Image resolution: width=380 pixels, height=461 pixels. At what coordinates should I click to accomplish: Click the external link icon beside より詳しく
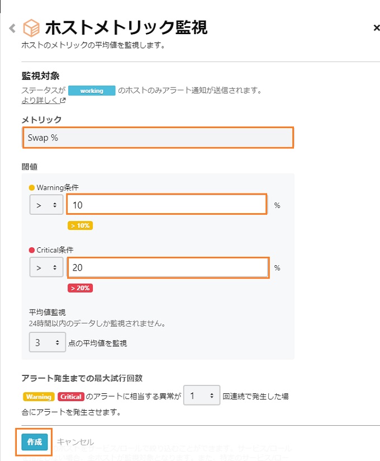63,101
